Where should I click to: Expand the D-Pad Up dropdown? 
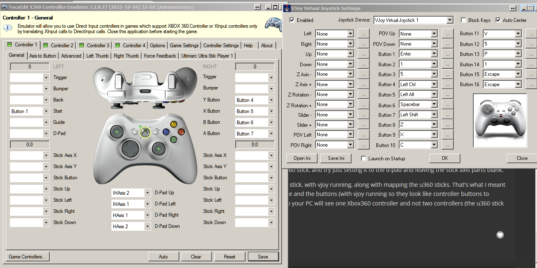pos(147,193)
